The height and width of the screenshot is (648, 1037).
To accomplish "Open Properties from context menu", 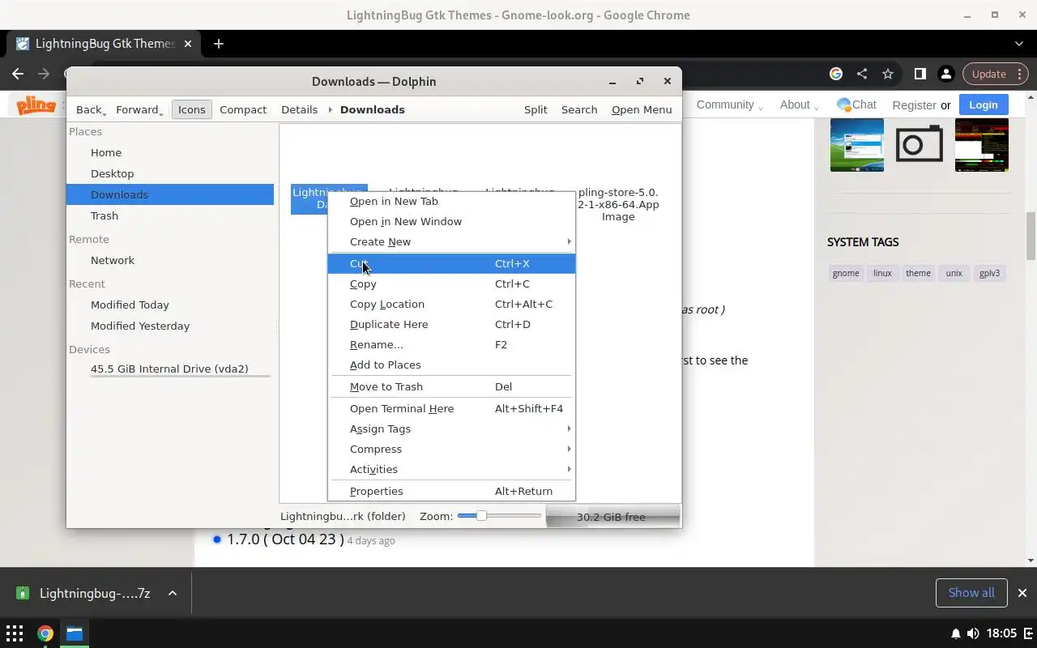I will [451, 491].
